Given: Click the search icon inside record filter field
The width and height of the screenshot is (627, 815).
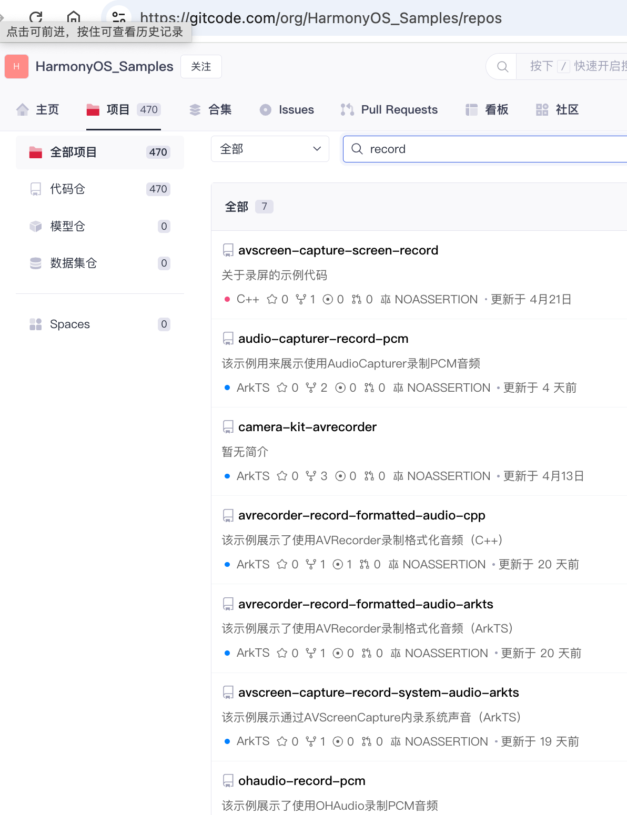Looking at the screenshot, I should pos(357,149).
